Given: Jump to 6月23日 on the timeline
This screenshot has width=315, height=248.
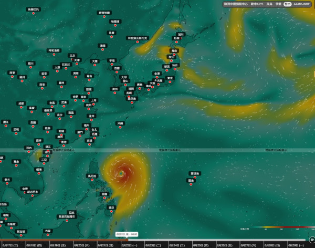Looking at the screenshot, I should (153, 245).
